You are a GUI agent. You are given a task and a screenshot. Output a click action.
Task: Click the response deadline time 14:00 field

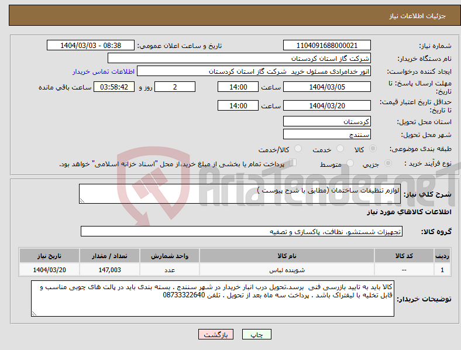238,87
